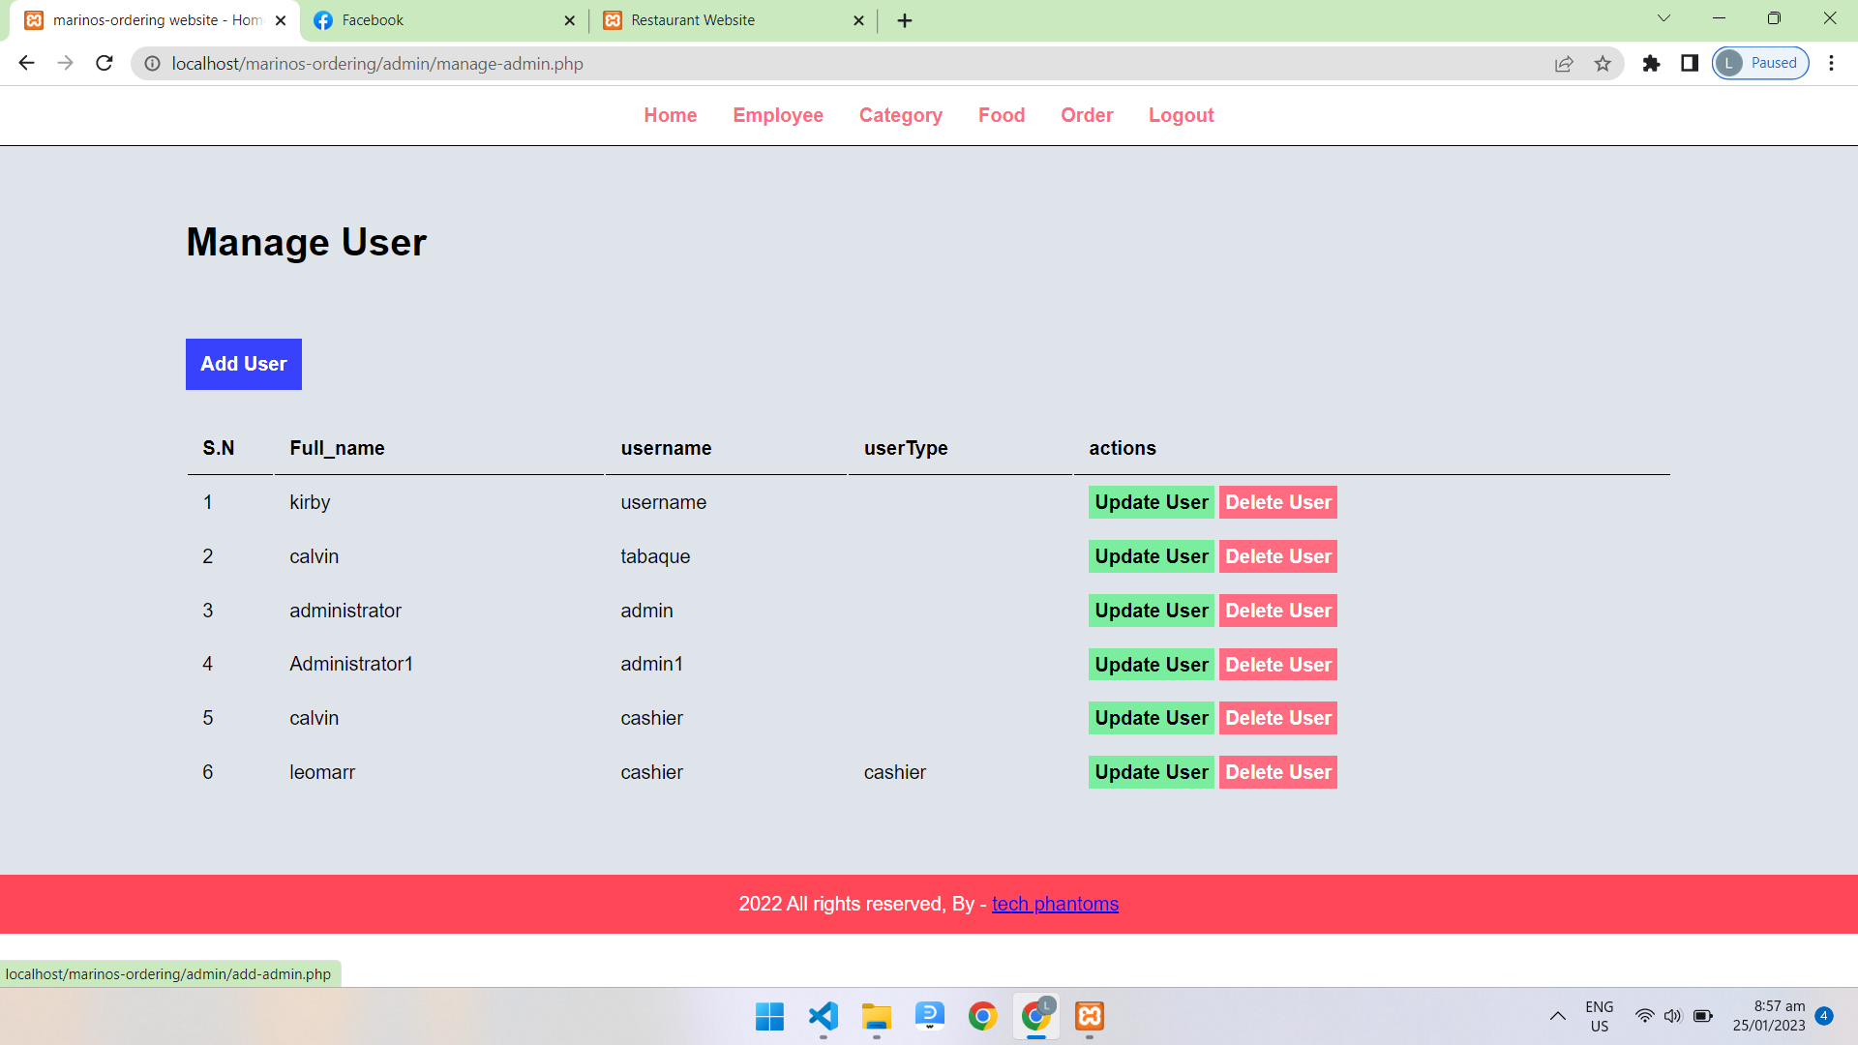
Task: View site information icon in address bar
Action: tap(152, 63)
